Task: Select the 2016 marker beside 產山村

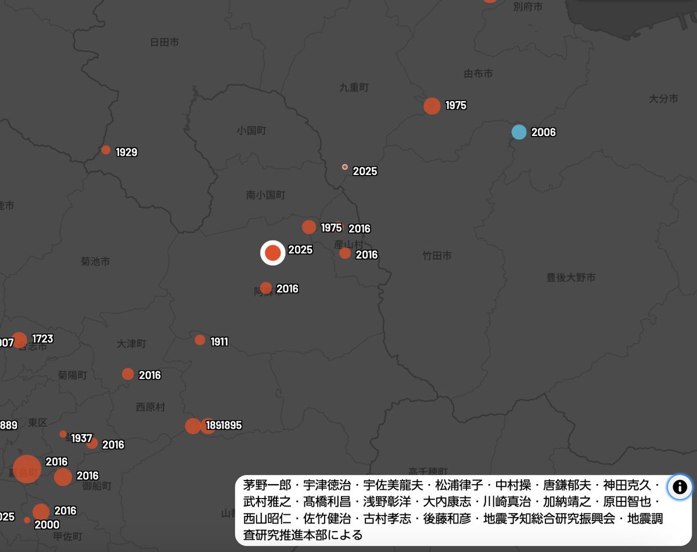Action: [x=346, y=253]
